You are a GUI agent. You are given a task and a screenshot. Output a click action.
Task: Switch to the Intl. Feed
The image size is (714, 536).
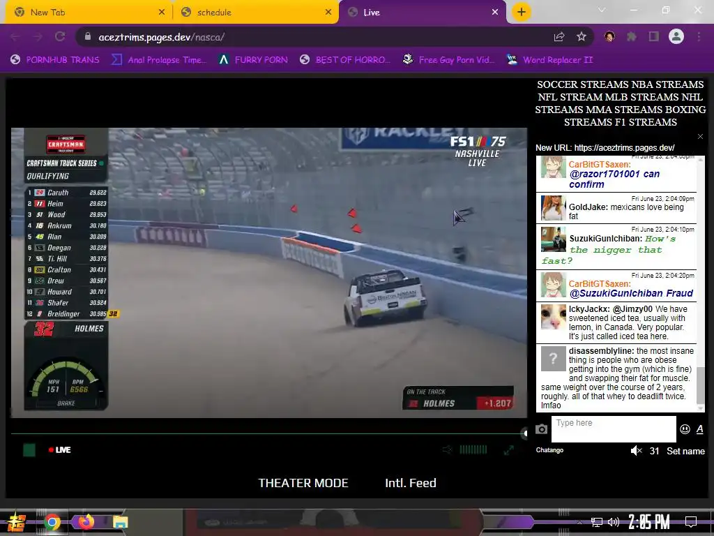coord(411,483)
